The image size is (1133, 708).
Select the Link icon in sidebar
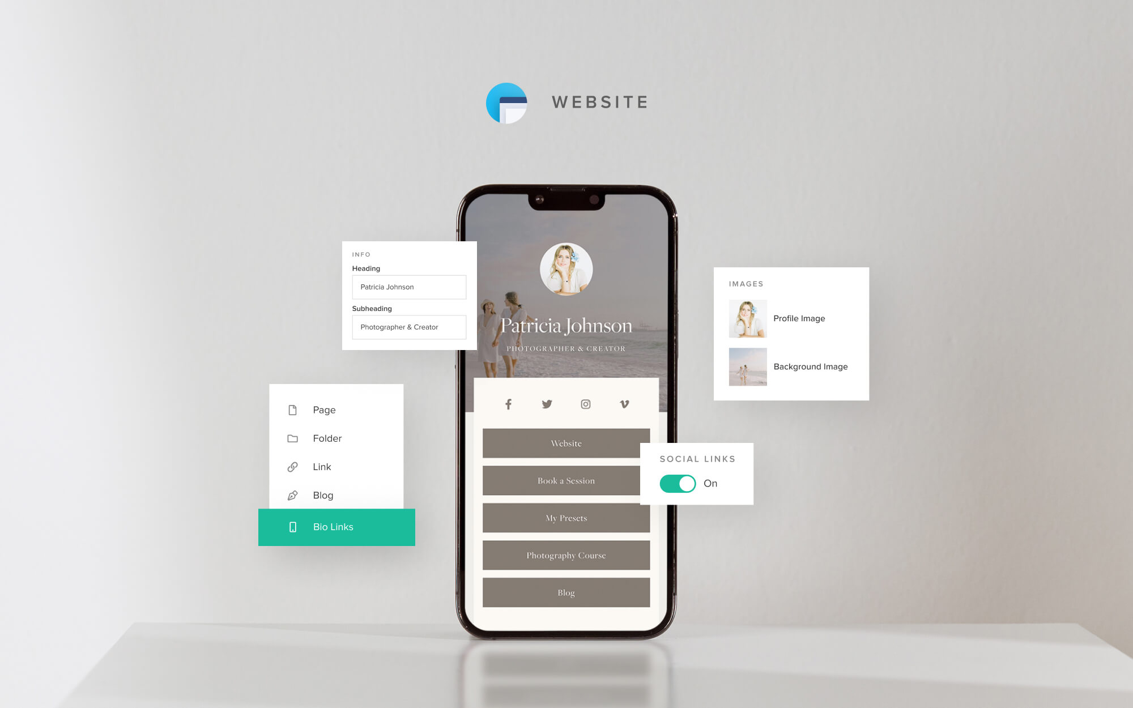[x=293, y=467]
